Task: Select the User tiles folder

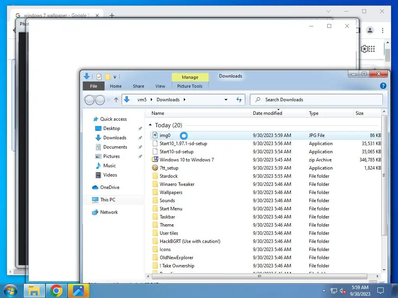Action: coord(169,233)
